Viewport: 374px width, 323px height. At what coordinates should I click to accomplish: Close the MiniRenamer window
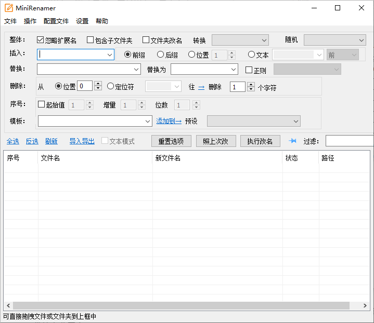(361, 8)
